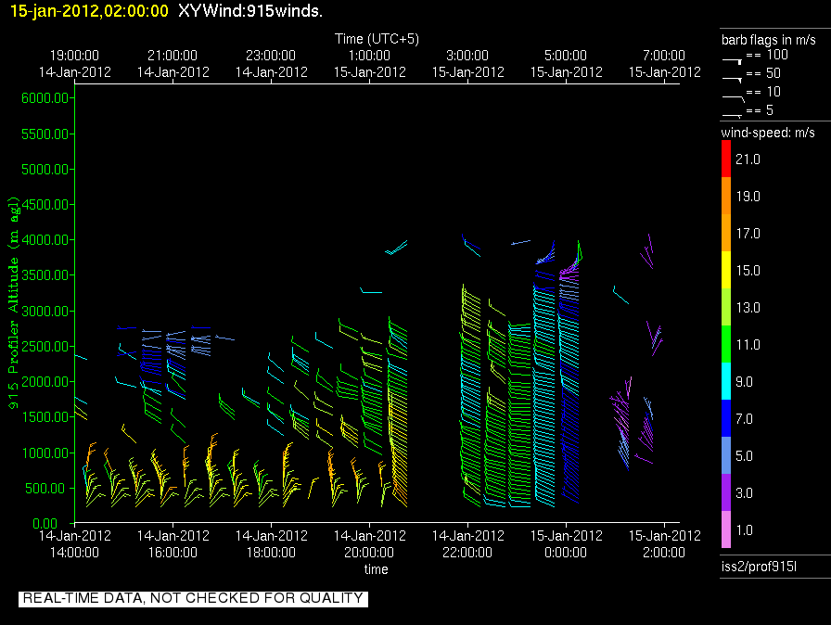Click the XYWind:915winds. plot title
Image resolution: width=831 pixels, height=625 pixels.
pos(250,11)
